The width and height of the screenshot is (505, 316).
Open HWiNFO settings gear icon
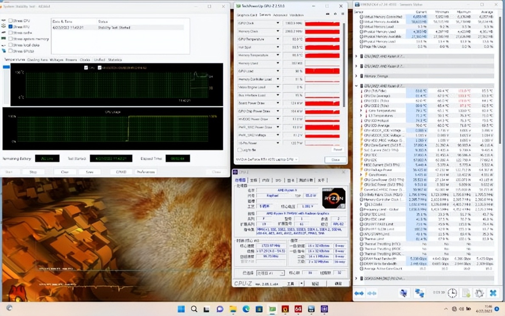(479, 293)
